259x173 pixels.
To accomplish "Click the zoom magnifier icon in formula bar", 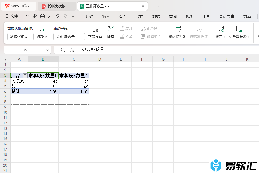I will [63, 50].
